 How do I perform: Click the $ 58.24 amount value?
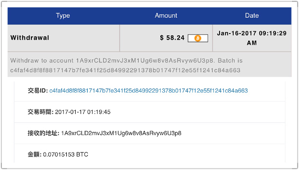click(172, 38)
